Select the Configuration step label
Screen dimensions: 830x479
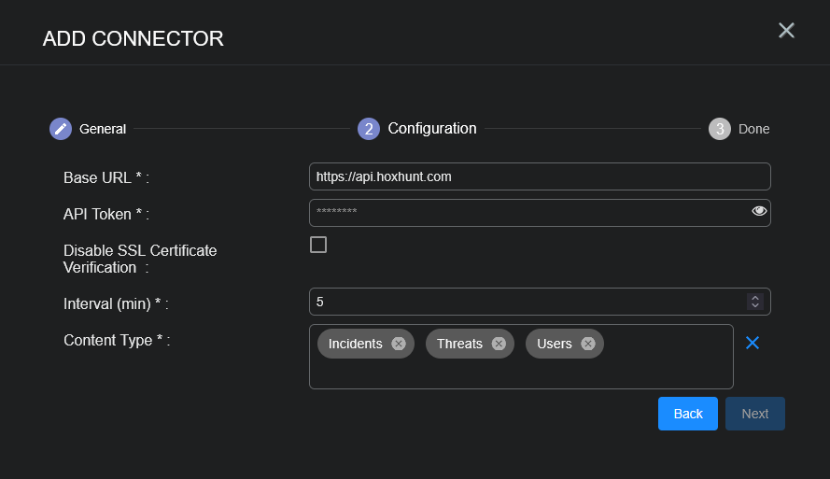pyautogui.click(x=432, y=129)
